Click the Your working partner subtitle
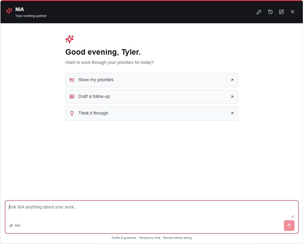Image resolution: width=303 pixels, height=244 pixels. [x=31, y=16]
